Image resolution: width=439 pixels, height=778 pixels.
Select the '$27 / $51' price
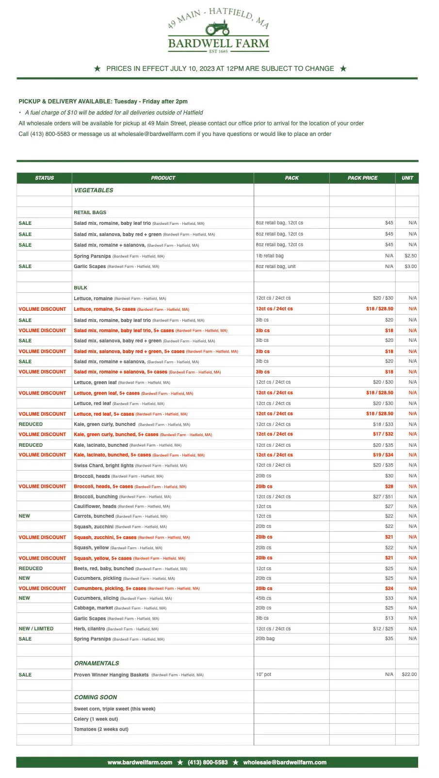(x=383, y=497)
